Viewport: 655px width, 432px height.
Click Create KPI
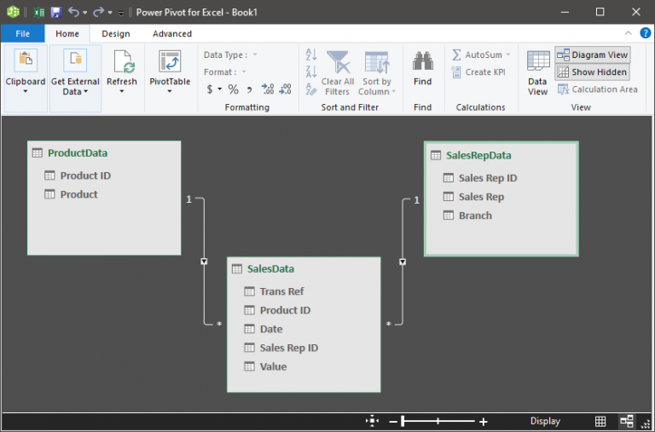point(478,72)
